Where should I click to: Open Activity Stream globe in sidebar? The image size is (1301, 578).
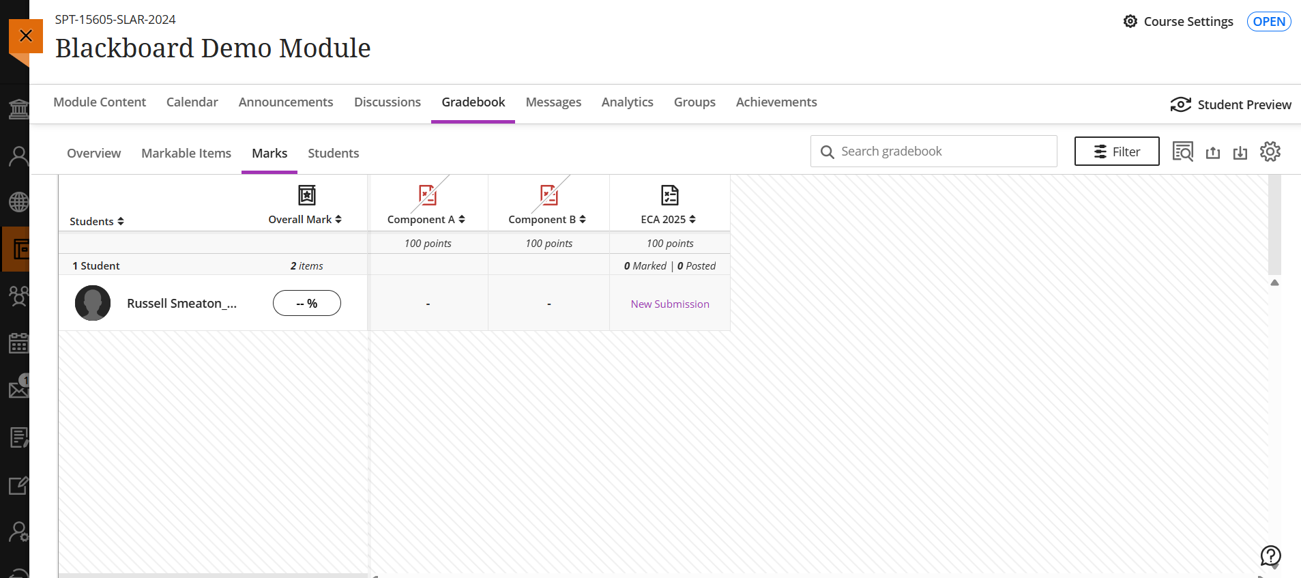(19, 202)
